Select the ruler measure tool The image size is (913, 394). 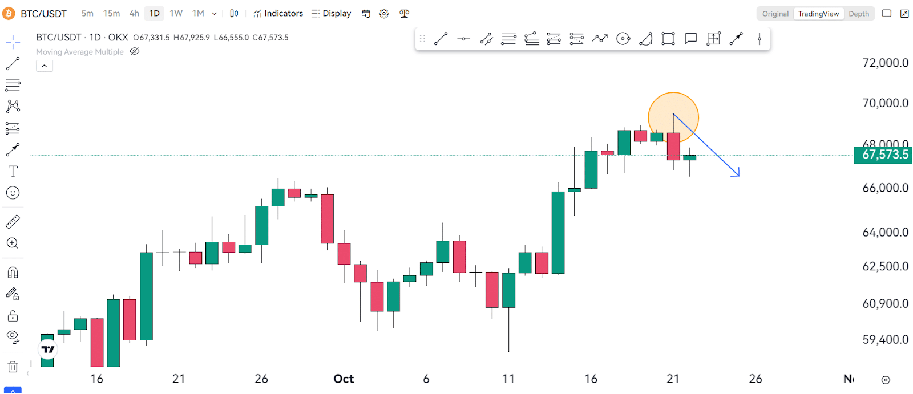(x=13, y=221)
